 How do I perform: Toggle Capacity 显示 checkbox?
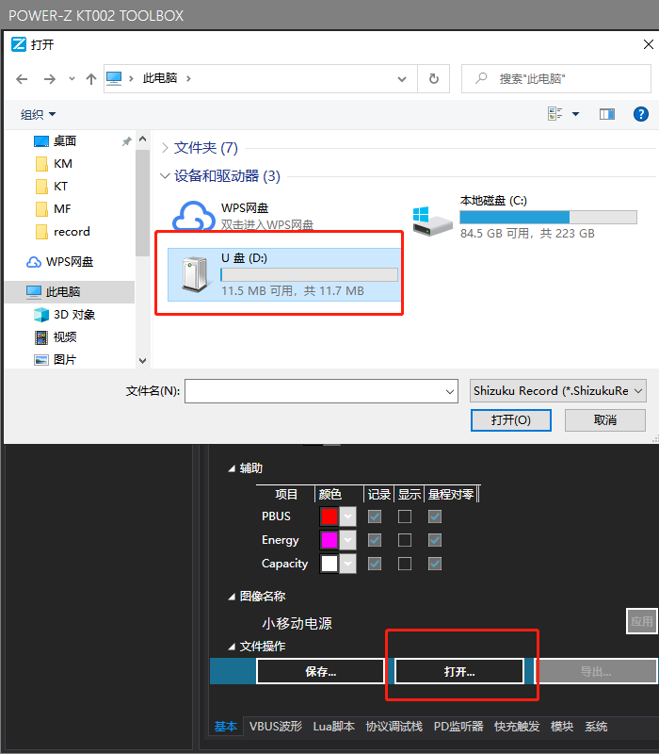[x=405, y=564]
